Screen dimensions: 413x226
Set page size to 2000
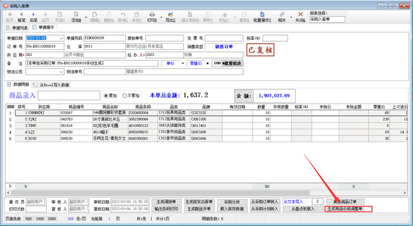tap(52, 219)
